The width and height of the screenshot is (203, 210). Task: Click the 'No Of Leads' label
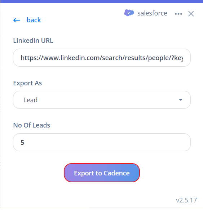click(x=31, y=125)
